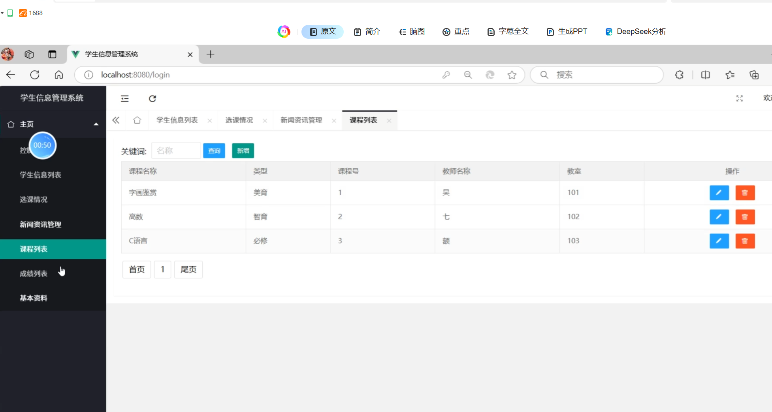This screenshot has width=772, height=412.
Task: Reload the page in browser toolbar
Action: click(35, 75)
